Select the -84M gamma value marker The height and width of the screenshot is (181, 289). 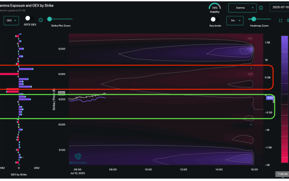click(270, 98)
